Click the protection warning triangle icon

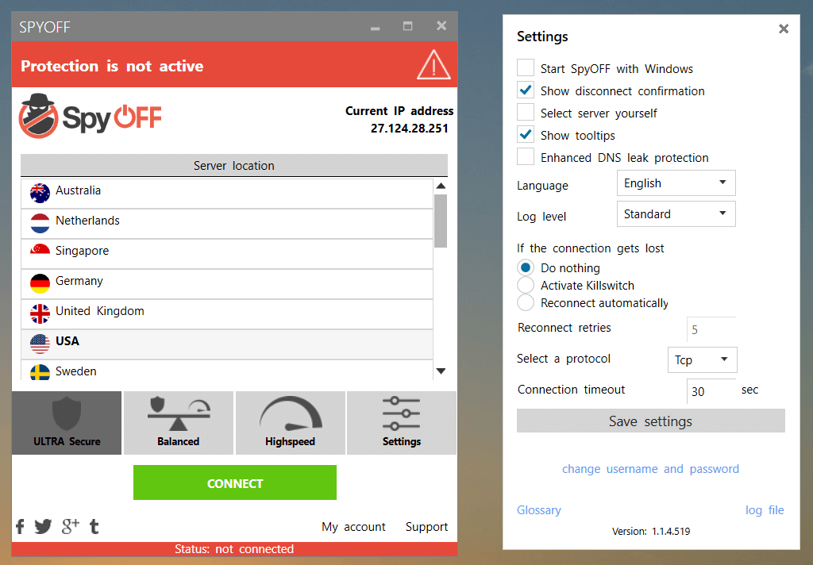point(434,65)
